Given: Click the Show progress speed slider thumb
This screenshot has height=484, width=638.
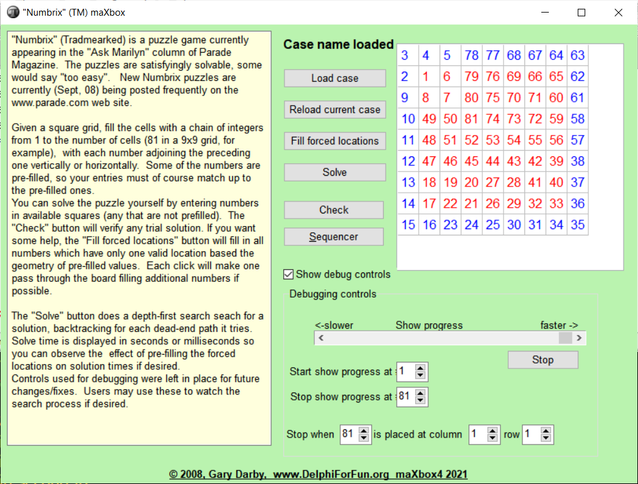Looking at the screenshot, I should [x=565, y=338].
